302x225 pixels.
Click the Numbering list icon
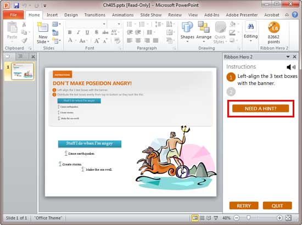click(142, 24)
